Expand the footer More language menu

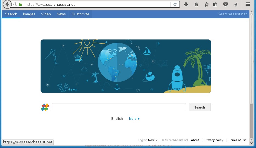153,140
